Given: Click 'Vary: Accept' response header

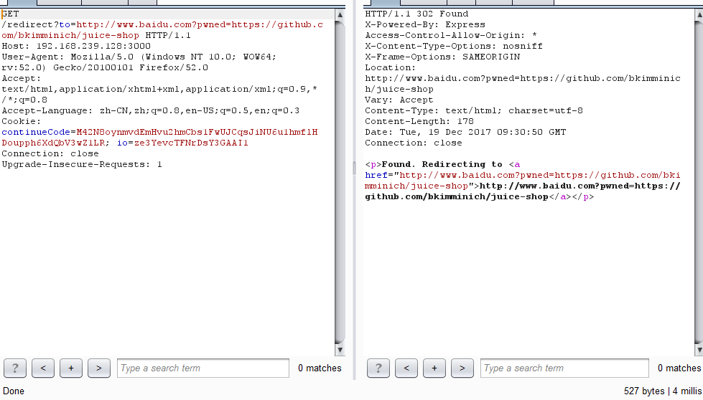Looking at the screenshot, I should click(399, 100).
